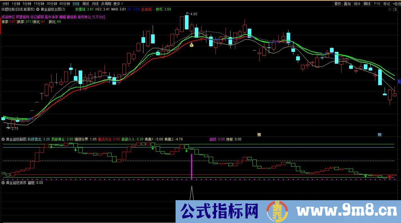Click the 重点关注: 0.50 value
The height and width of the screenshot is (223, 401).
pyautogui.click(x=109, y=139)
